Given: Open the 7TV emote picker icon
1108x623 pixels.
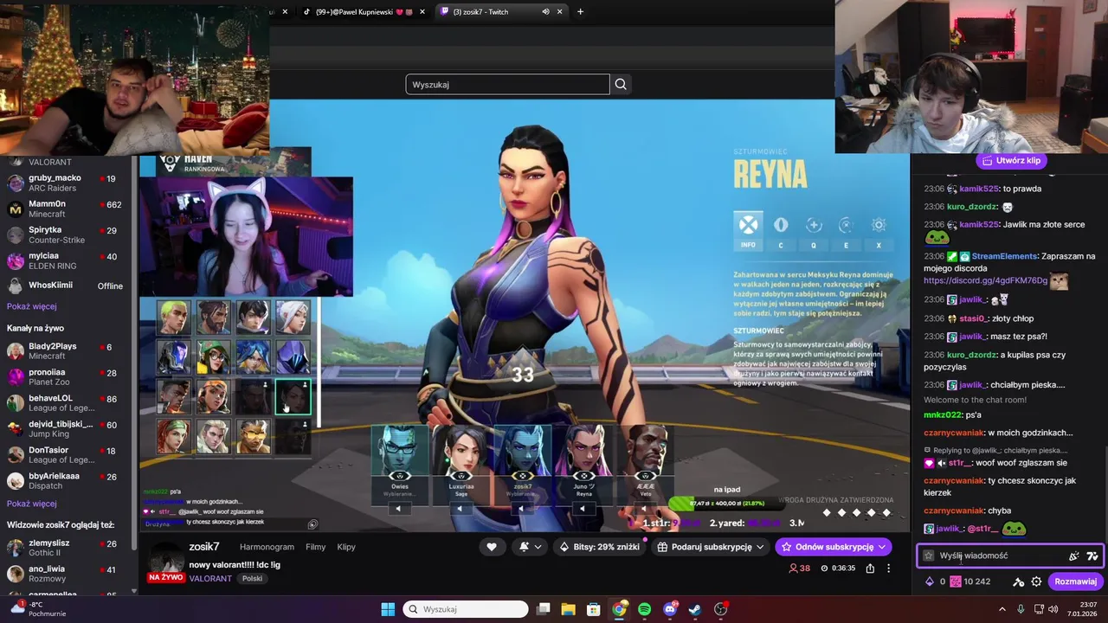Looking at the screenshot, I should tap(1092, 556).
